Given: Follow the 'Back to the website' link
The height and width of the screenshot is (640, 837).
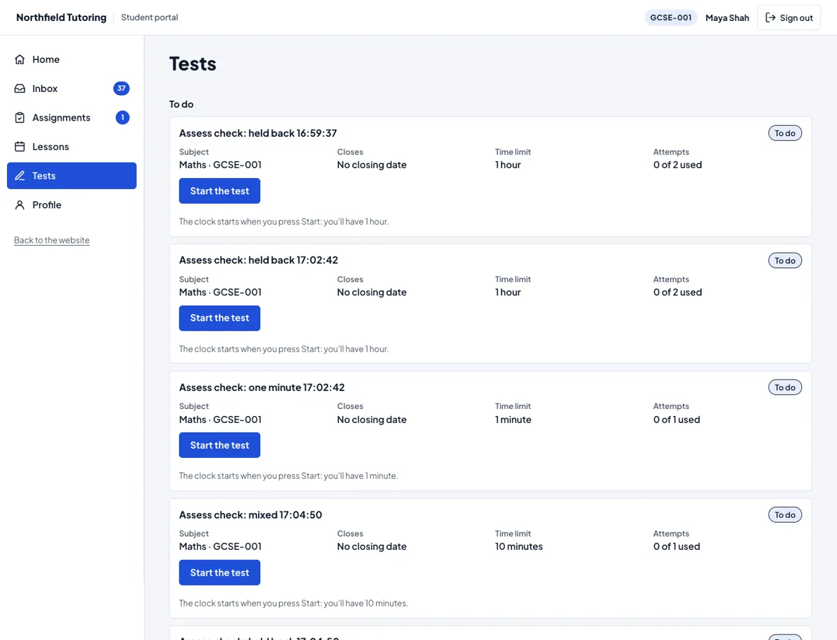Looking at the screenshot, I should pyautogui.click(x=52, y=240).
